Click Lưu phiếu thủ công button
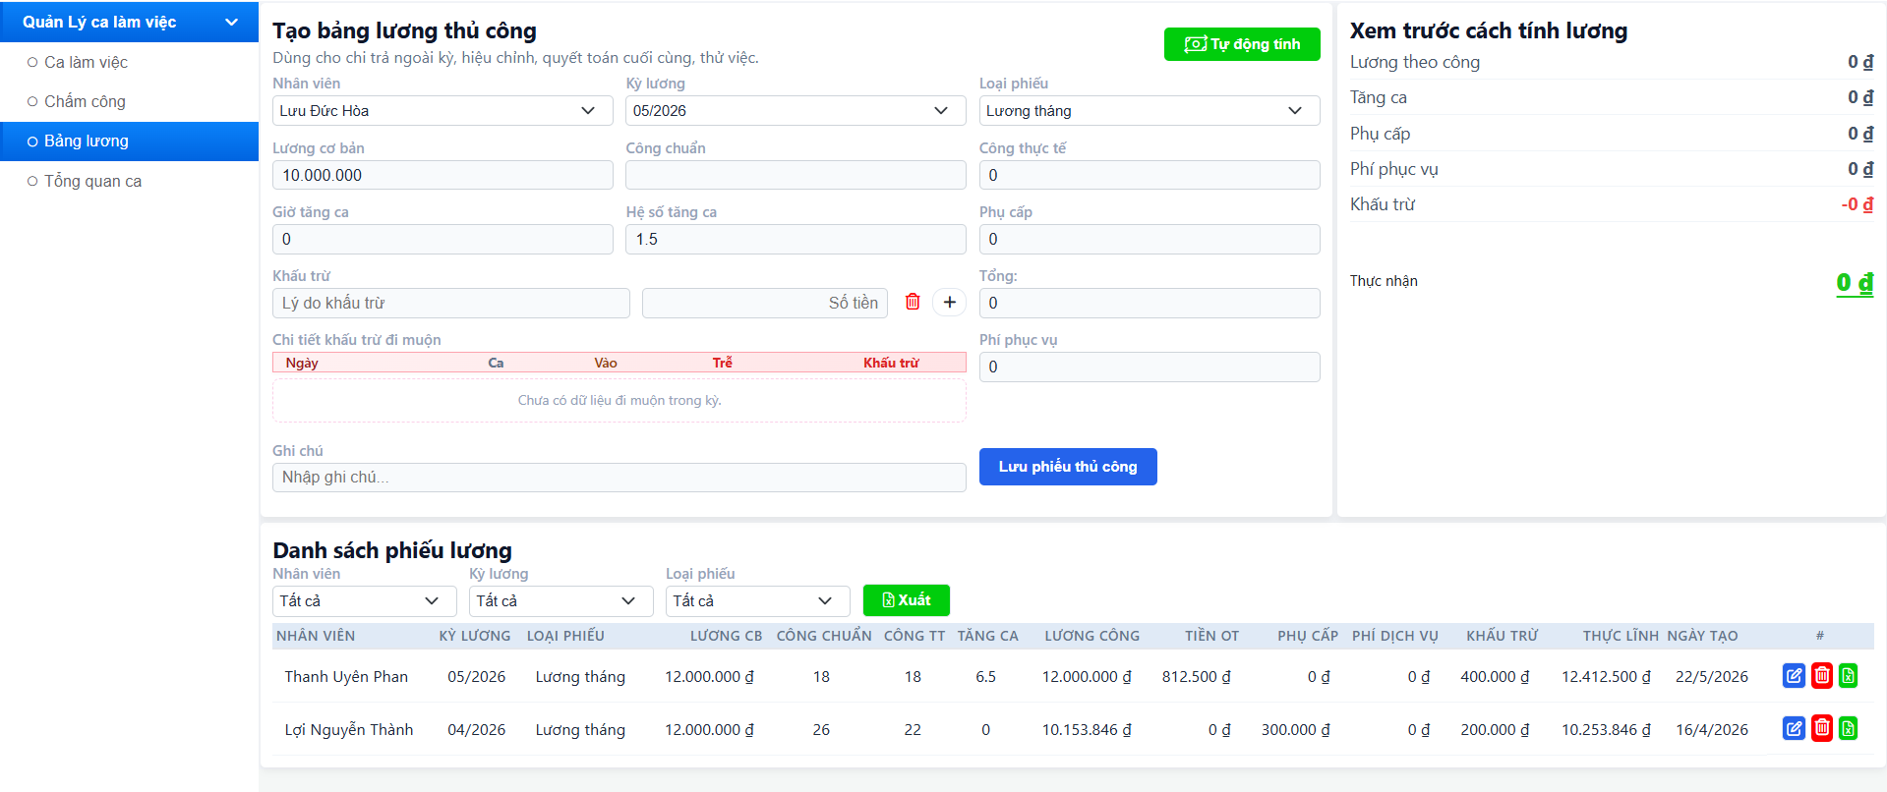Image resolution: width=1887 pixels, height=792 pixels. tap(1068, 467)
